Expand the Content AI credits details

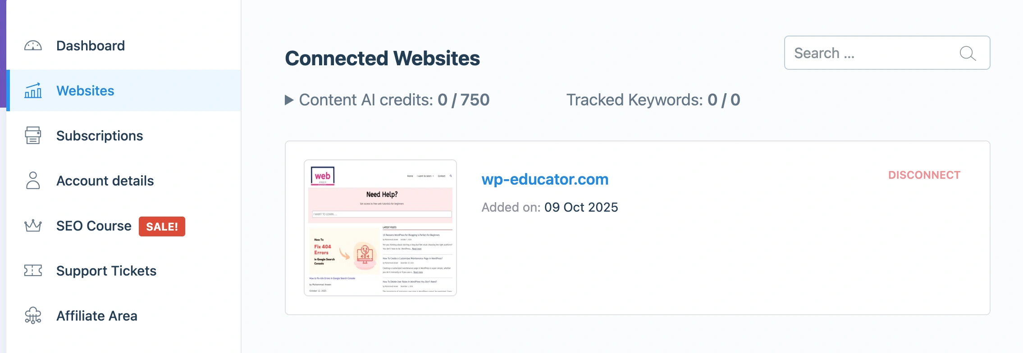pos(289,100)
